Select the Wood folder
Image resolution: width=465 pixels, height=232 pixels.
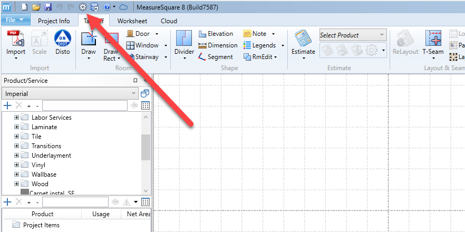click(x=40, y=184)
